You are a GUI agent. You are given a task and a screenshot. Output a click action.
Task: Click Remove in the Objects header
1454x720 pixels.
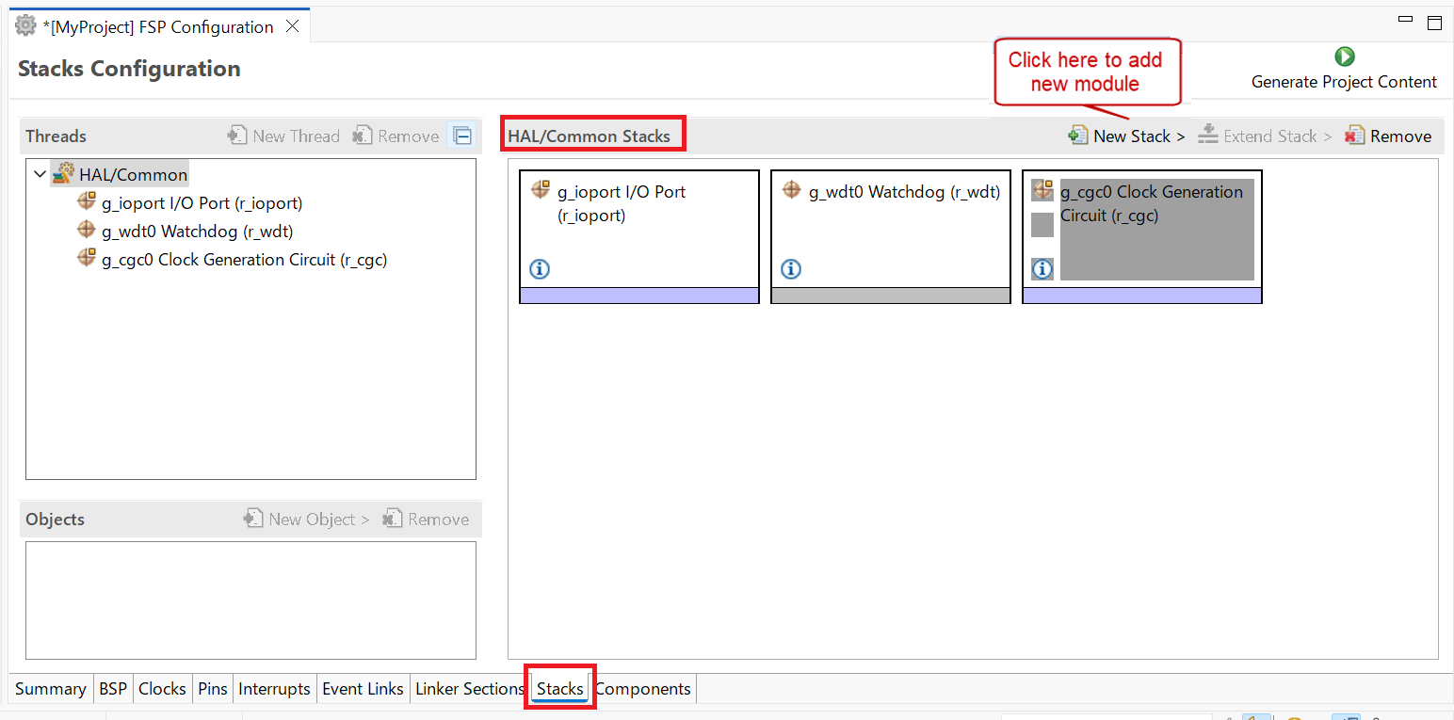click(x=426, y=519)
